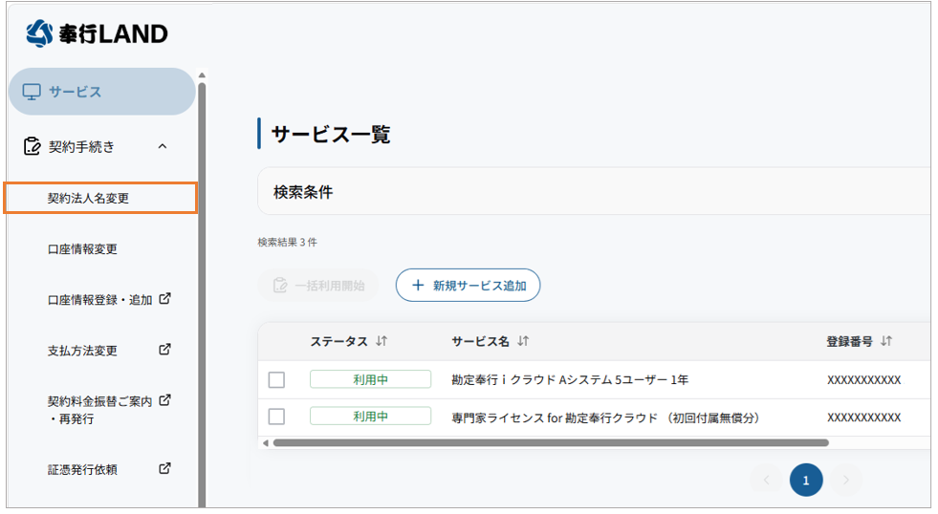Click external-link icon next to 口座情報登録・追加

(164, 298)
